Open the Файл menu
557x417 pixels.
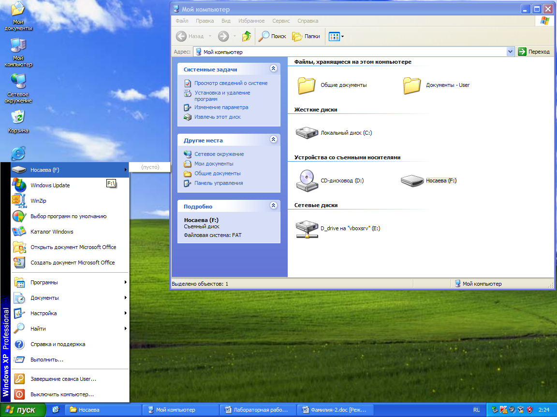click(182, 21)
